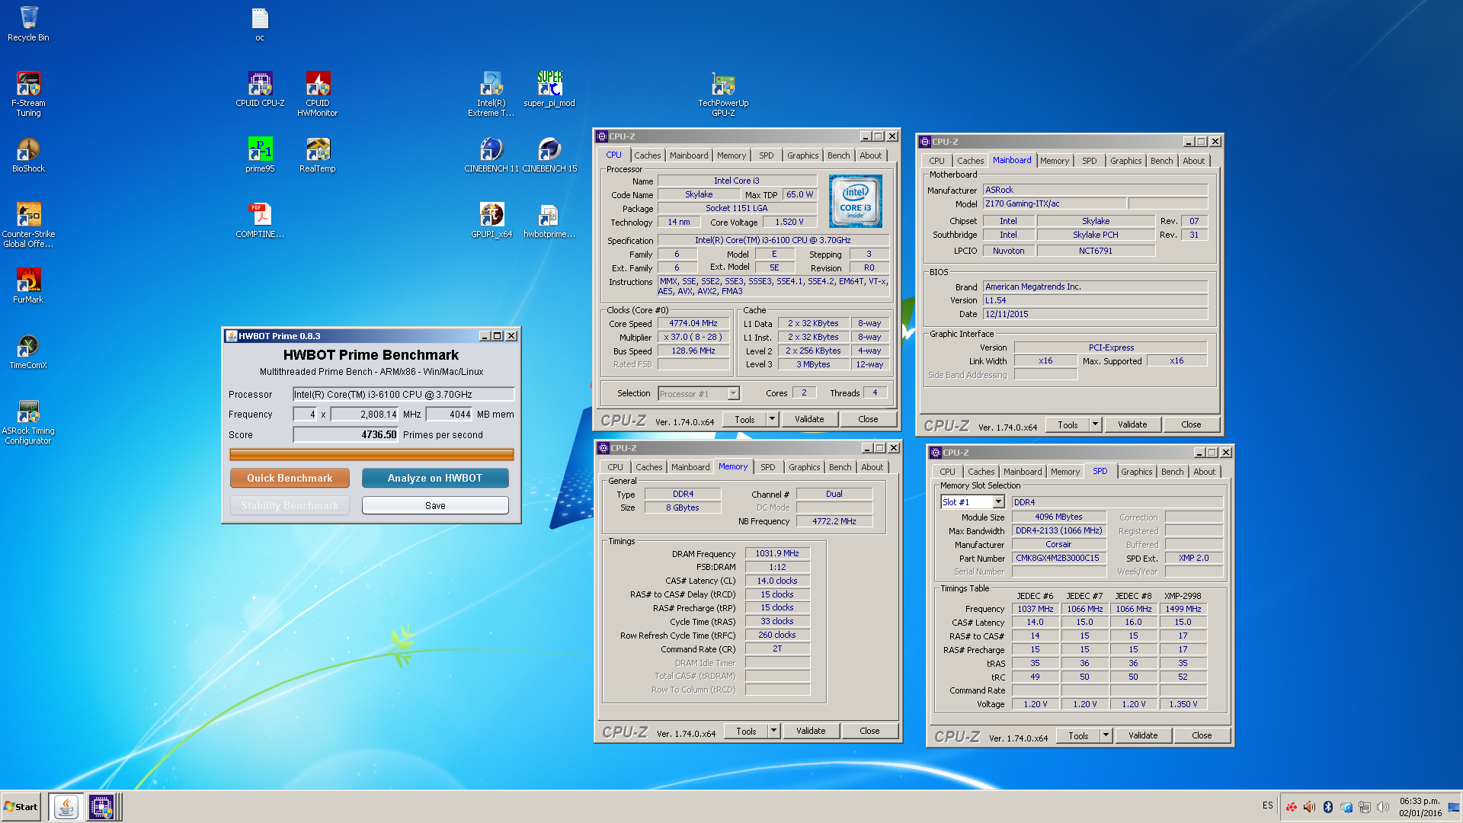This screenshot has width=1463, height=823.
Task: Click the Java taskbar button
Action: click(66, 806)
